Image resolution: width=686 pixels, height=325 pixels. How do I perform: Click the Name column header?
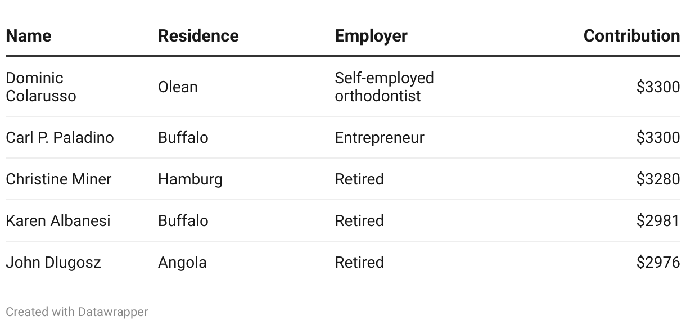pos(29,36)
